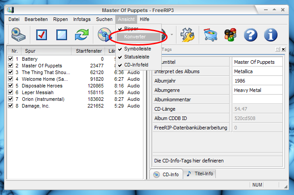Image resolution: width=294 pixels, height=195 pixels.
Task: Sort by Nr. column header
Action: click(14, 51)
